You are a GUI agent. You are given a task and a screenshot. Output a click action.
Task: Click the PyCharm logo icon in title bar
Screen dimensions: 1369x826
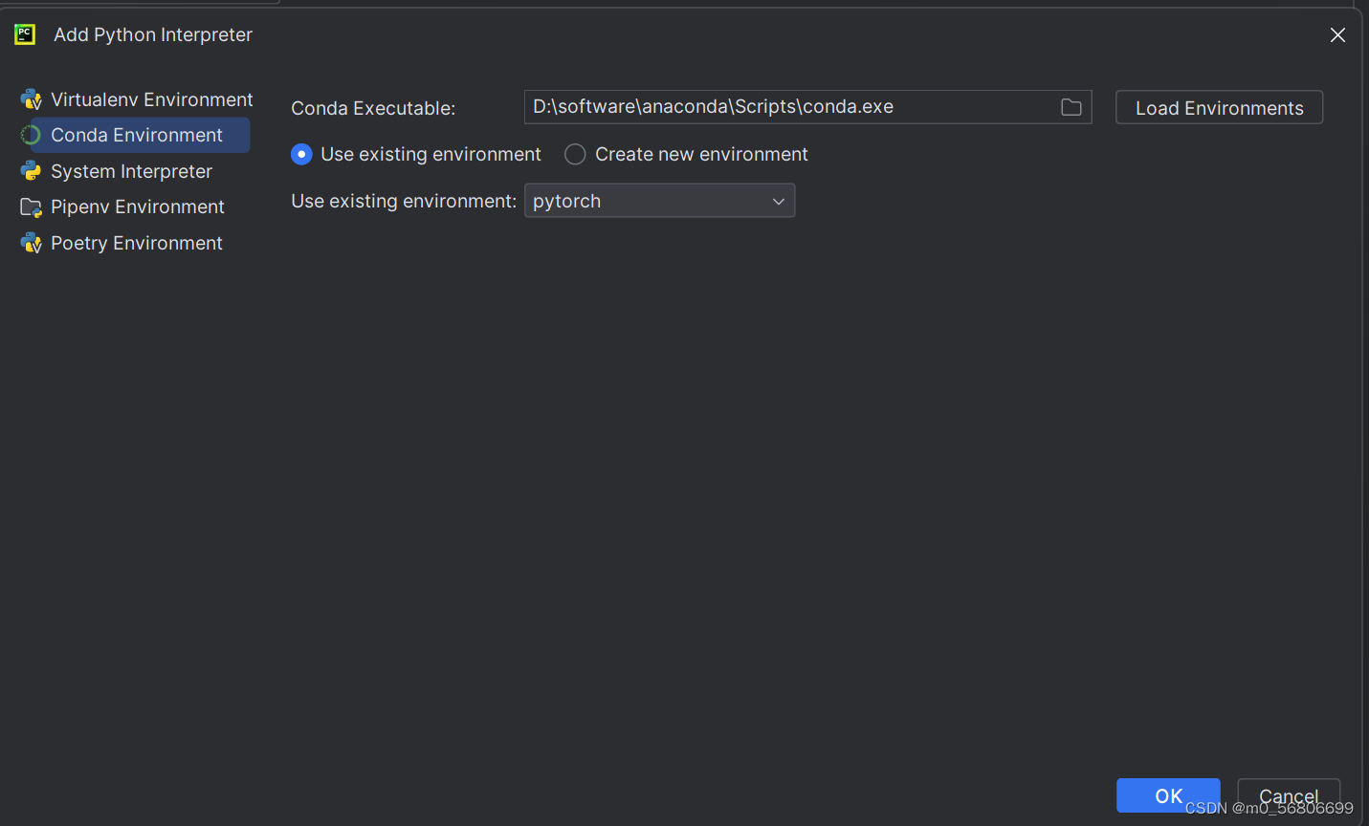25,34
